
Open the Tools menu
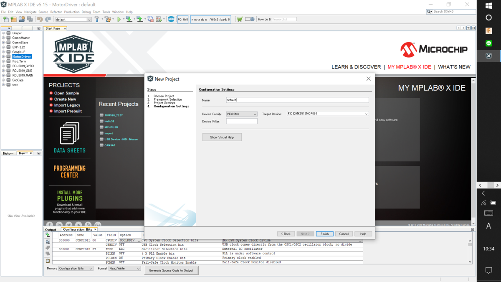tap(106, 12)
